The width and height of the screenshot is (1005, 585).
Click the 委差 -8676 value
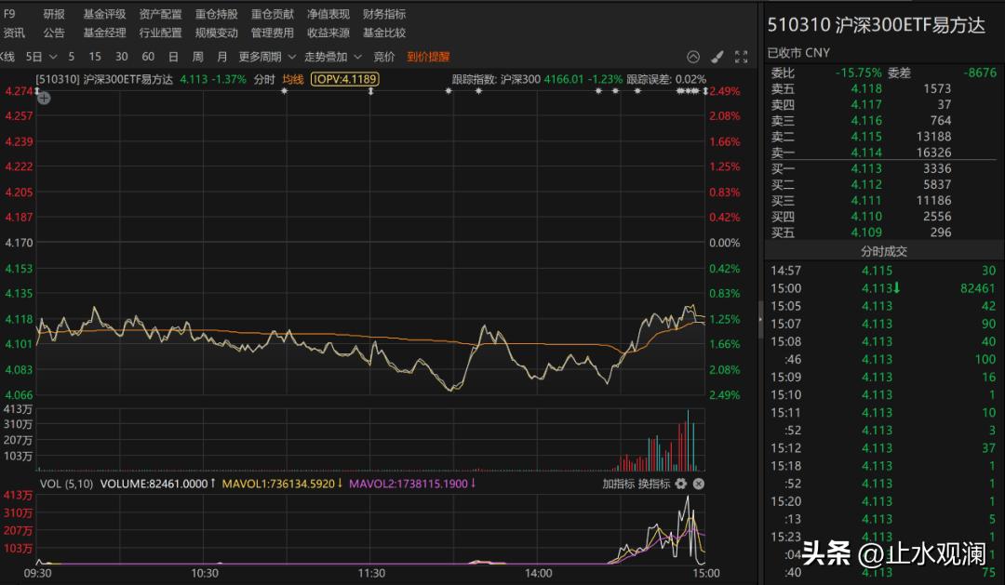click(982, 73)
